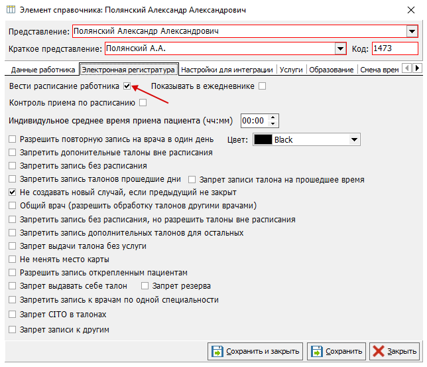Check Запрет записи талона на прошедшее время
Viewport: 427px width, 367px height.
[192, 180]
